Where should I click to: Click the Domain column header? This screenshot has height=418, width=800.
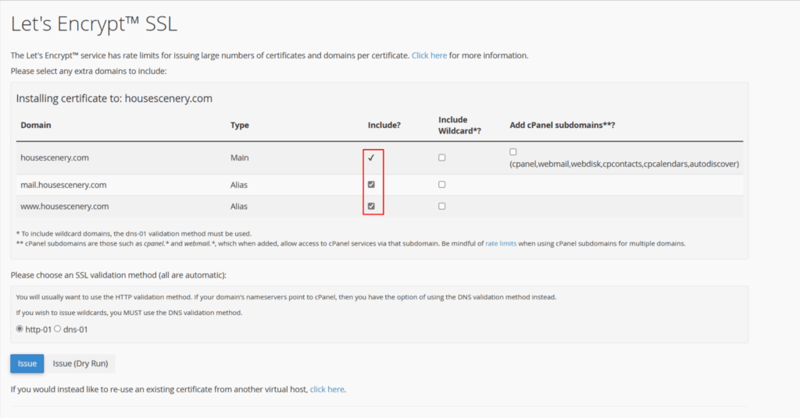pos(36,125)
